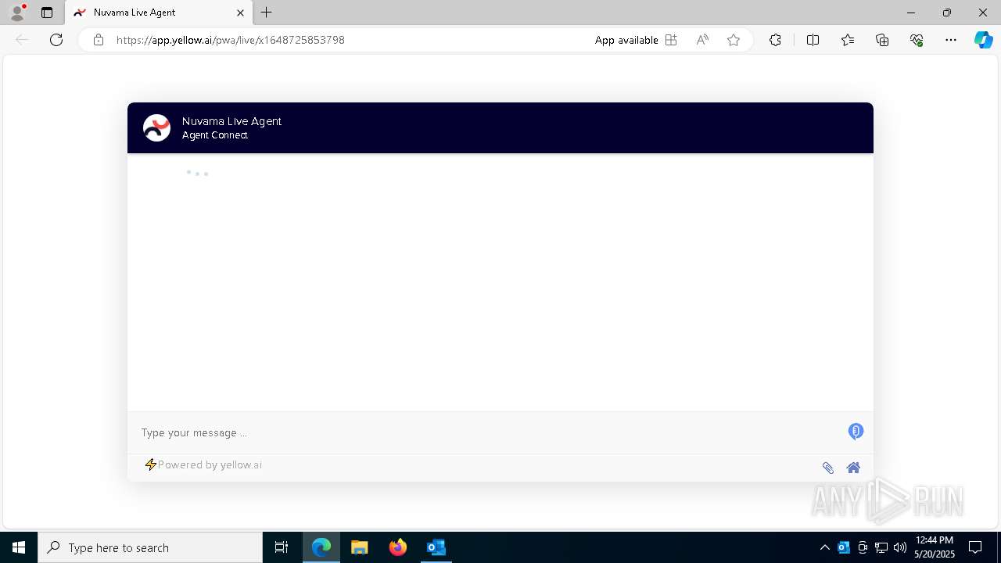1001x563 pixels.
Task: Select the Nuvama Live Agent browser tab
Action: (159, 13)
